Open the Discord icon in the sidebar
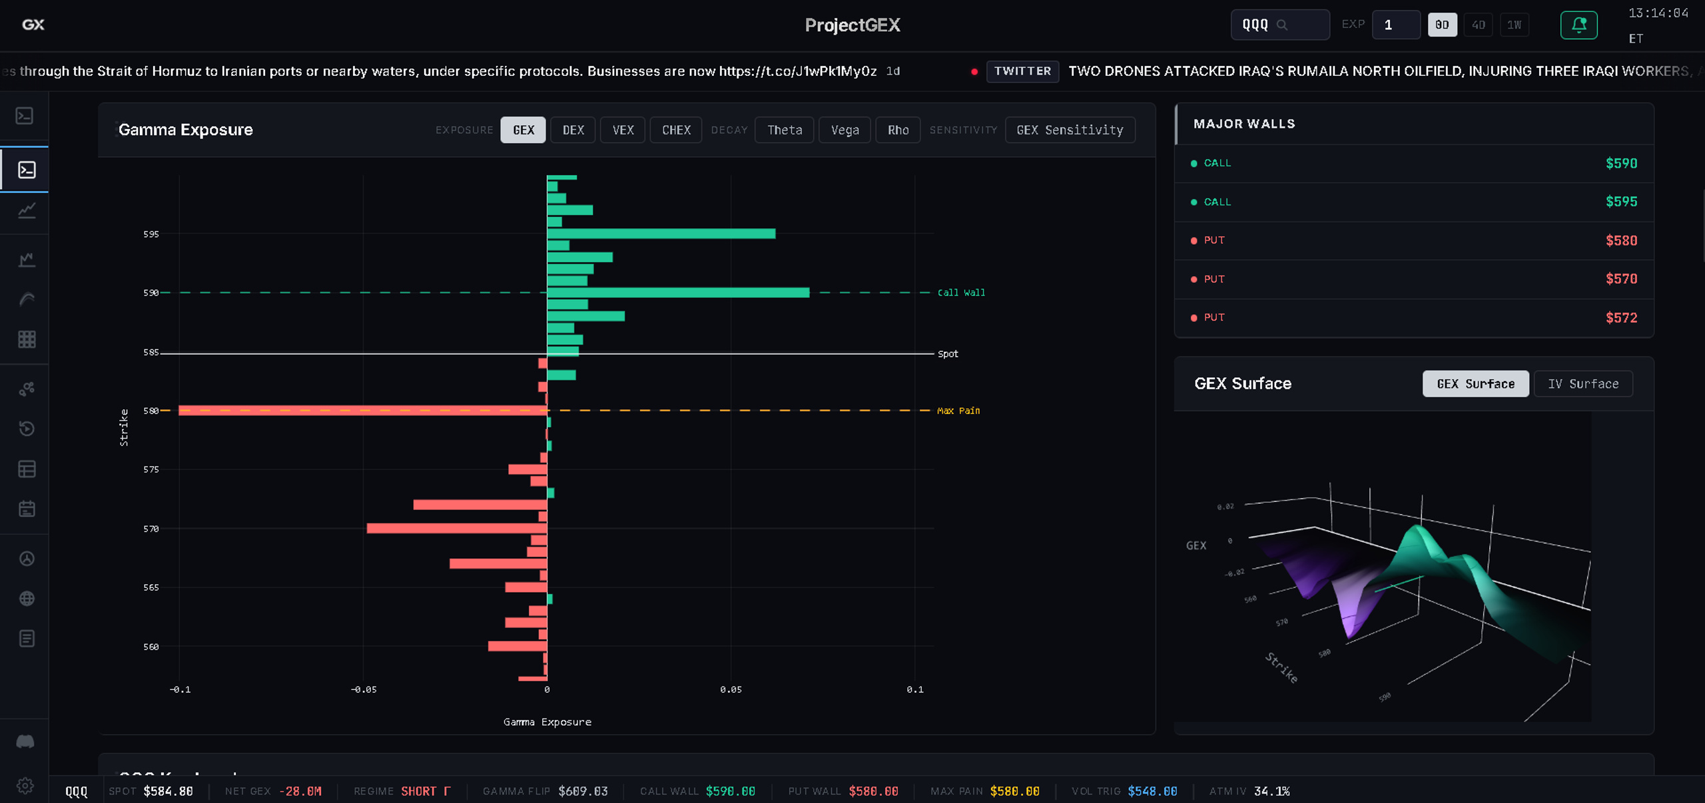 click(x=25, y=741)
